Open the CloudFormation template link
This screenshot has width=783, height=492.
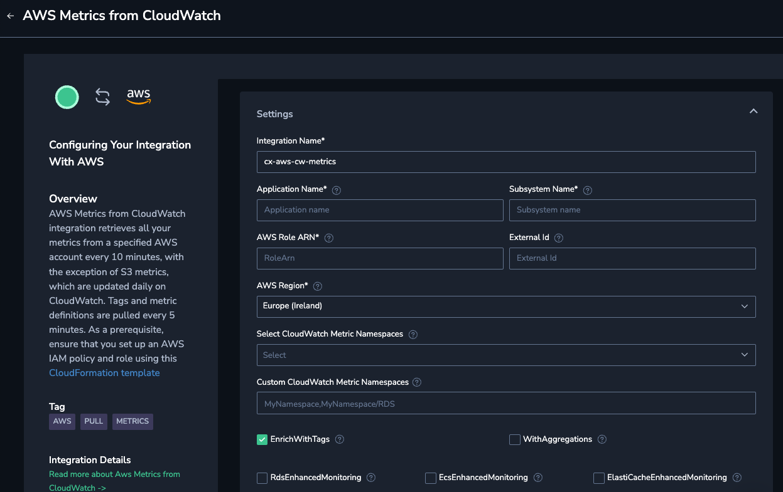click(x=104, y=373)
